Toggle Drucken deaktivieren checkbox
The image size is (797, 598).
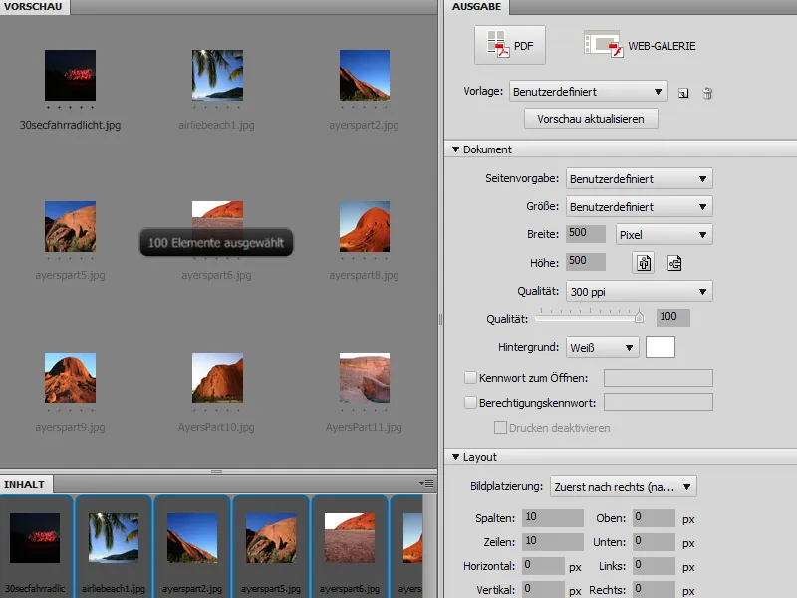(x=500, y=428)
